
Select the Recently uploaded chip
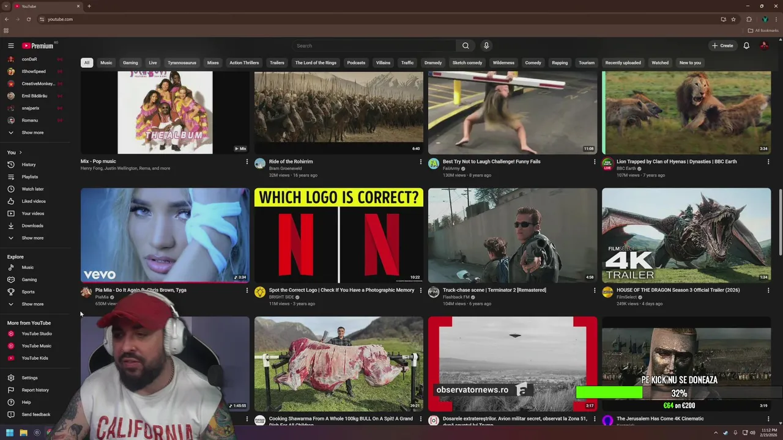click(x=623, y=62)
